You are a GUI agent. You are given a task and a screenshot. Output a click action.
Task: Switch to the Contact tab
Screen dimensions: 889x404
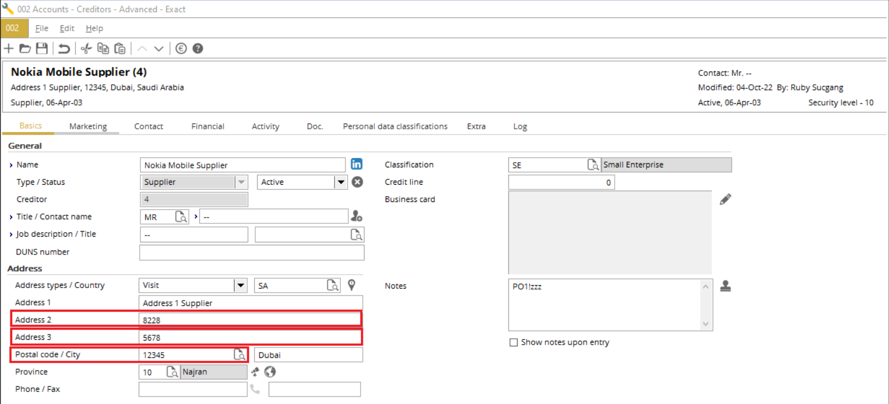148,126
